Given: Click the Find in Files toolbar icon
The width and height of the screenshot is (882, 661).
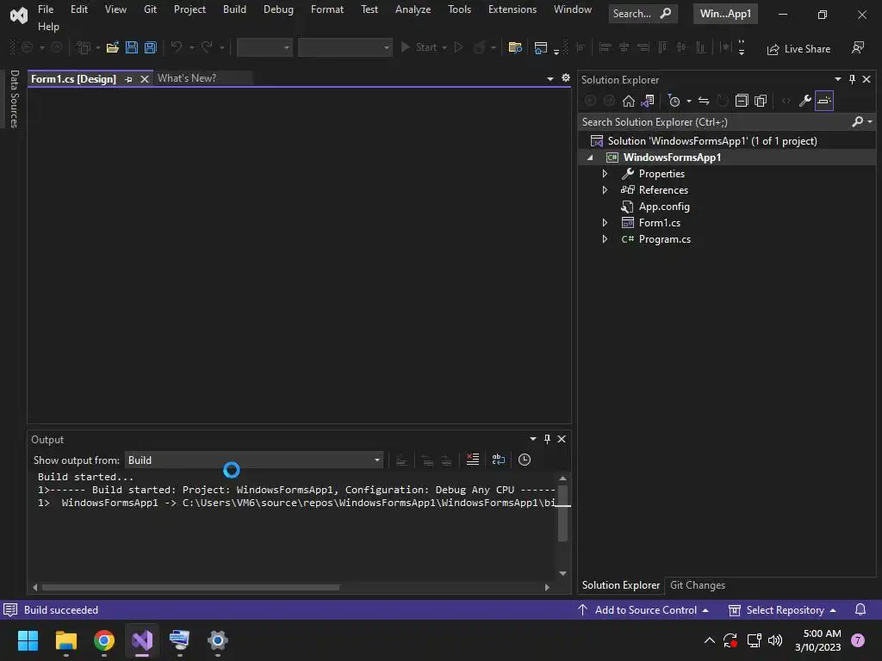Looking at the screenshot, I should pyautogui.click(x=515, y=48).
